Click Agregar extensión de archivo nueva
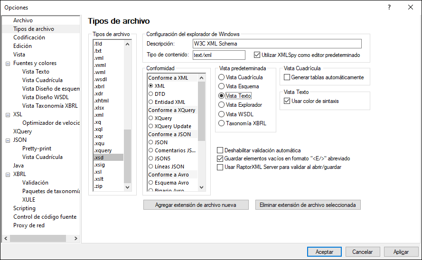 click(196, 205)
